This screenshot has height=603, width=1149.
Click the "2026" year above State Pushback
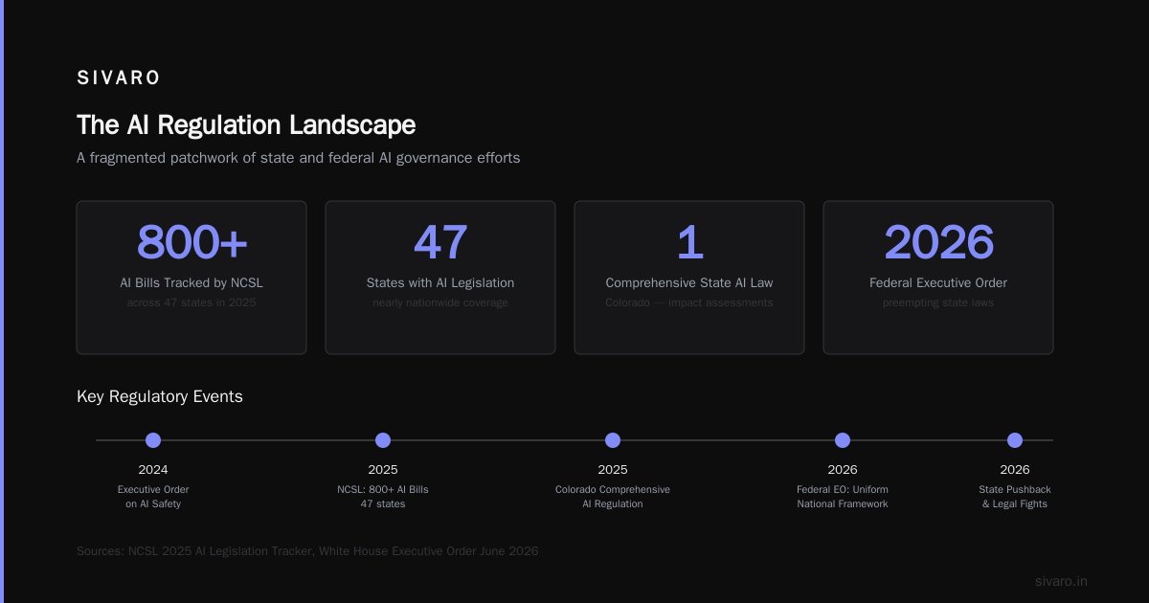coord(1015,470)
